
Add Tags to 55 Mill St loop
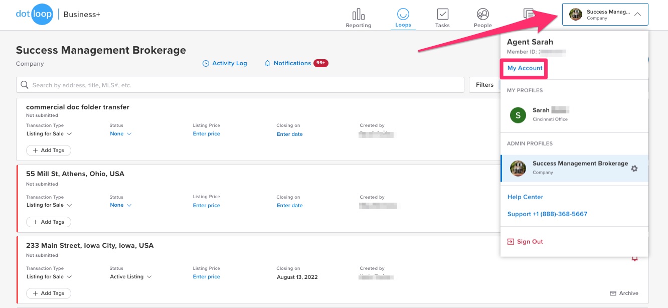(49, 222)
